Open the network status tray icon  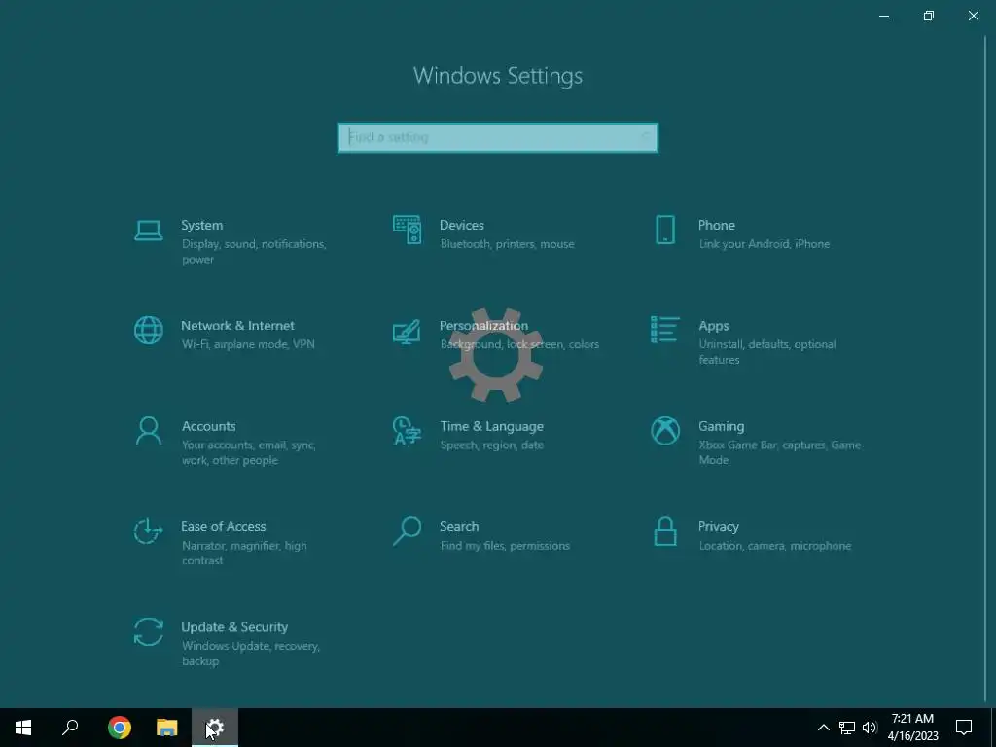[847, 728]
